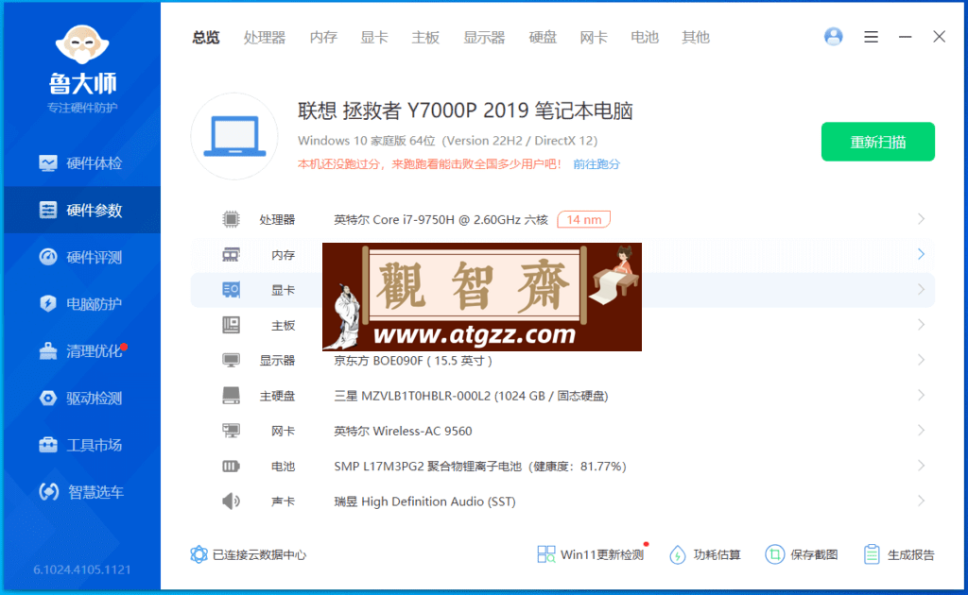Viewport: 968px width, 595px height.
Task: Open 硬件体检 in the sidebar
Action: [81, 163]
